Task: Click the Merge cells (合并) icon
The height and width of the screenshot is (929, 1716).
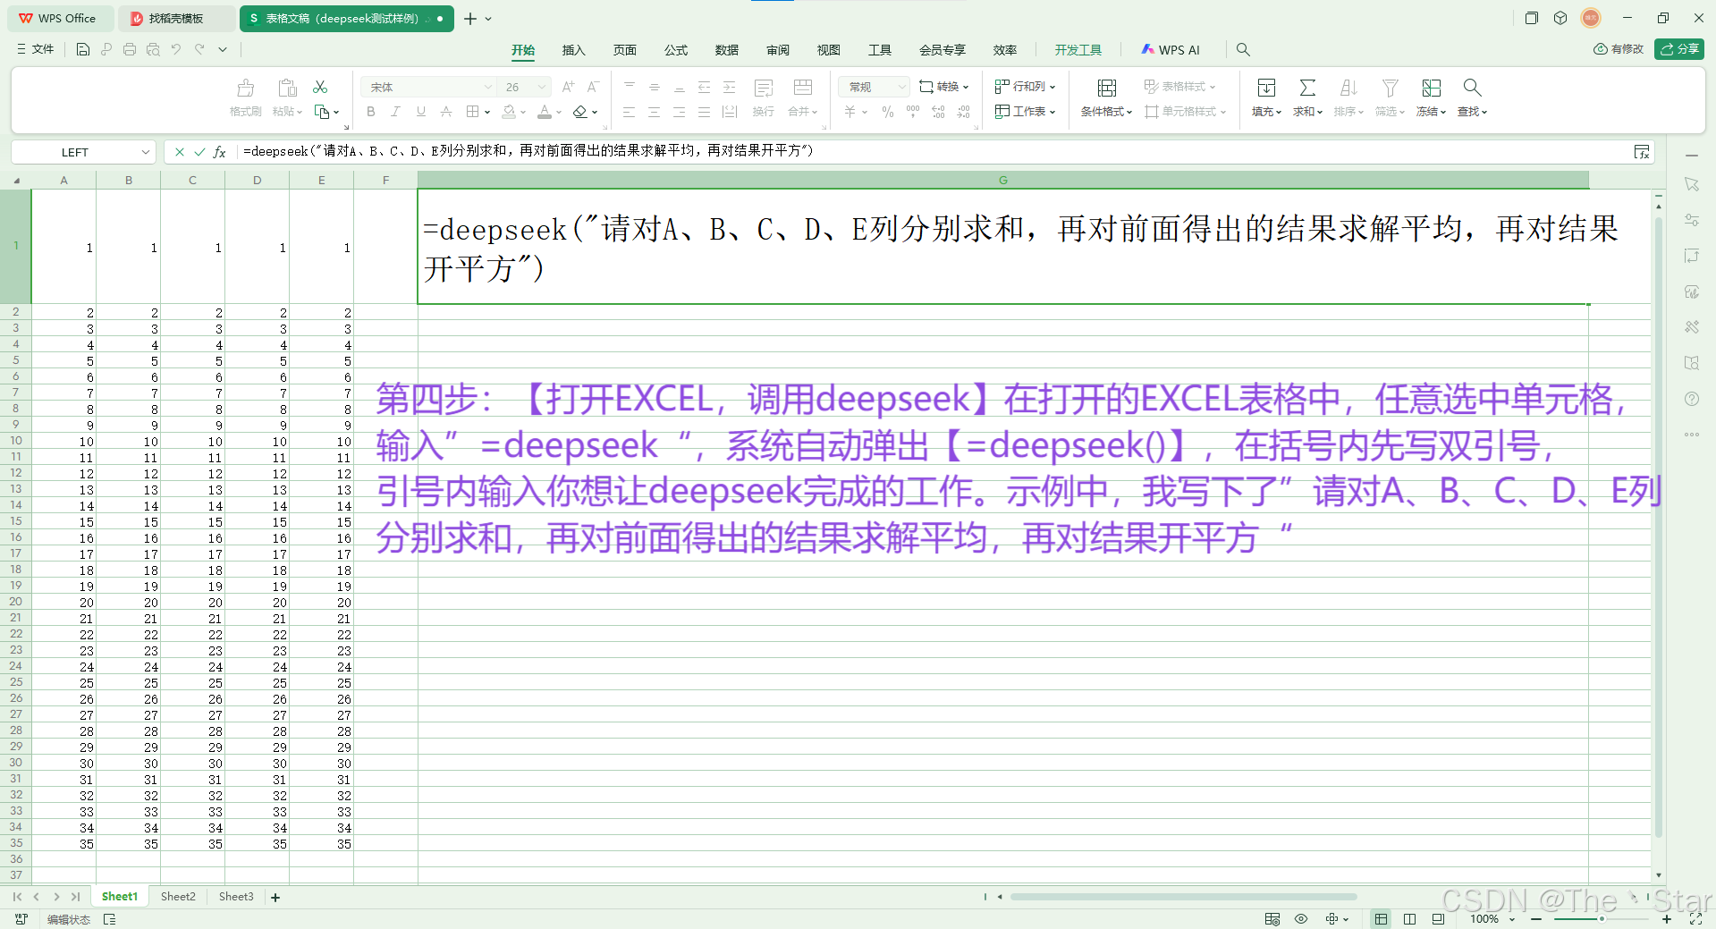Action: pyautogui.click(x=803, y=88)
